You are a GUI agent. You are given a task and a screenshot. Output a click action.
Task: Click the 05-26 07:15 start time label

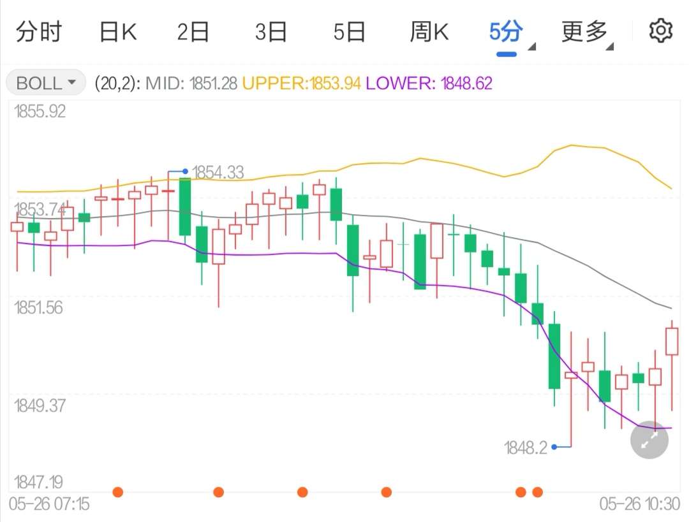click(49, 504)
